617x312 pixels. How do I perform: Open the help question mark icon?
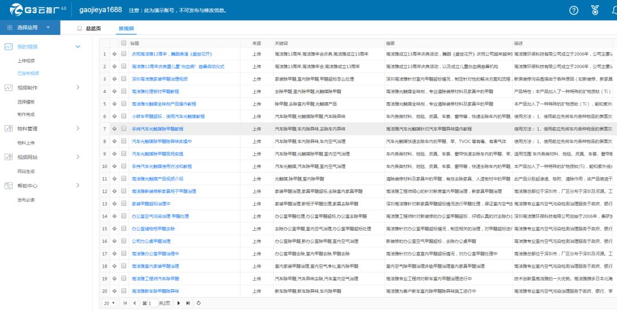[574, 10]
